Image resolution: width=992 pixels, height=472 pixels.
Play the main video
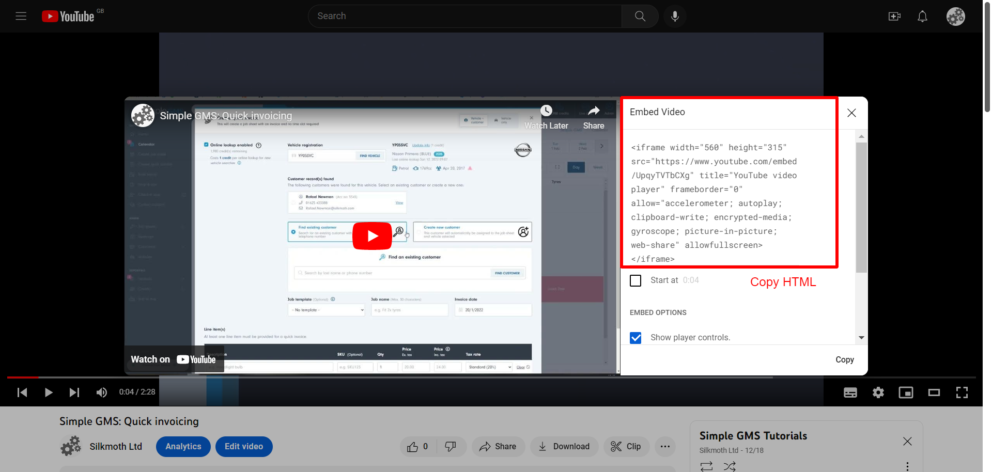[x=49, y=392]
